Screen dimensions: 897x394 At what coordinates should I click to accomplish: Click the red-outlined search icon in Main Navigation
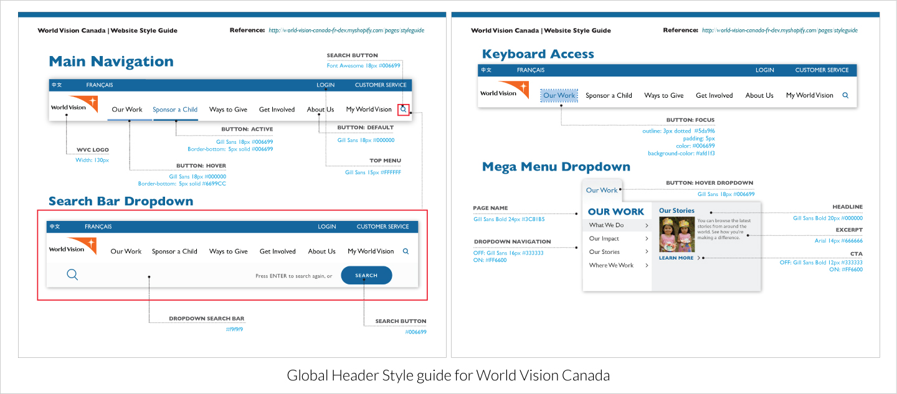[x=404, y=110]
